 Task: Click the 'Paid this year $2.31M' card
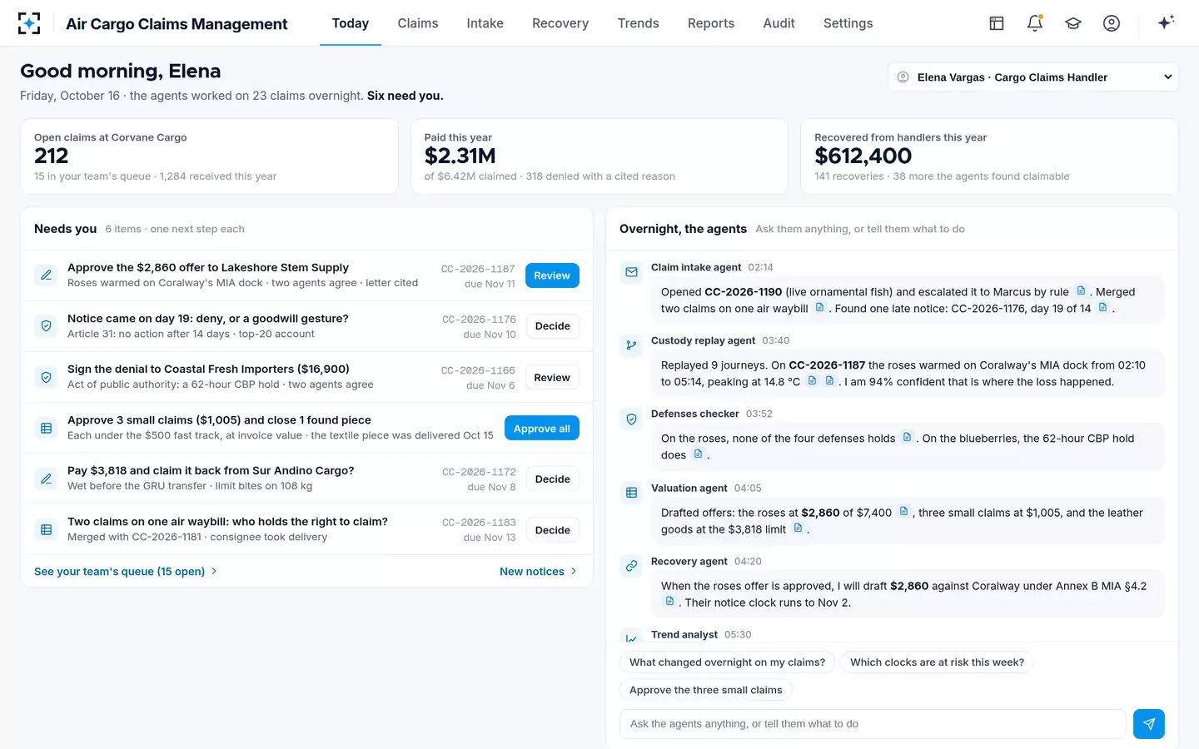pos(599,156)
